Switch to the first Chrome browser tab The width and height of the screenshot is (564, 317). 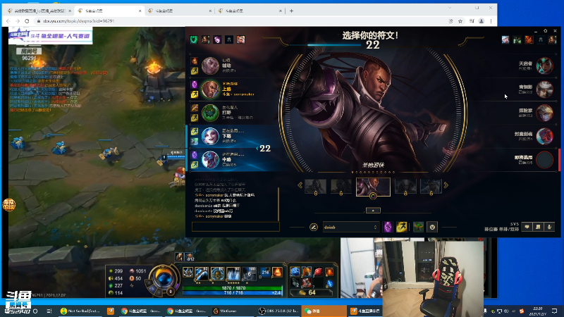(x=39, y=11)
